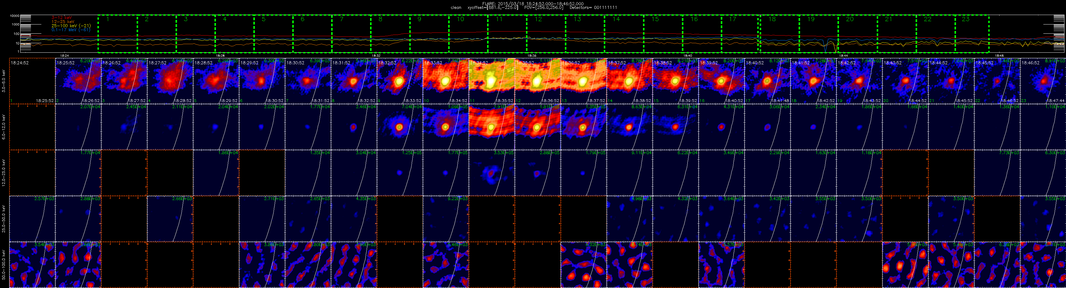Open the 12.0-25.0 keV image labeled 1.25E+05
Screen dimensions: 1066x288
400,173
